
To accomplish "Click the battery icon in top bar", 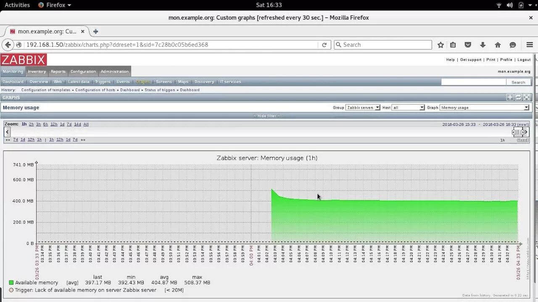I will tap(521, 5).
